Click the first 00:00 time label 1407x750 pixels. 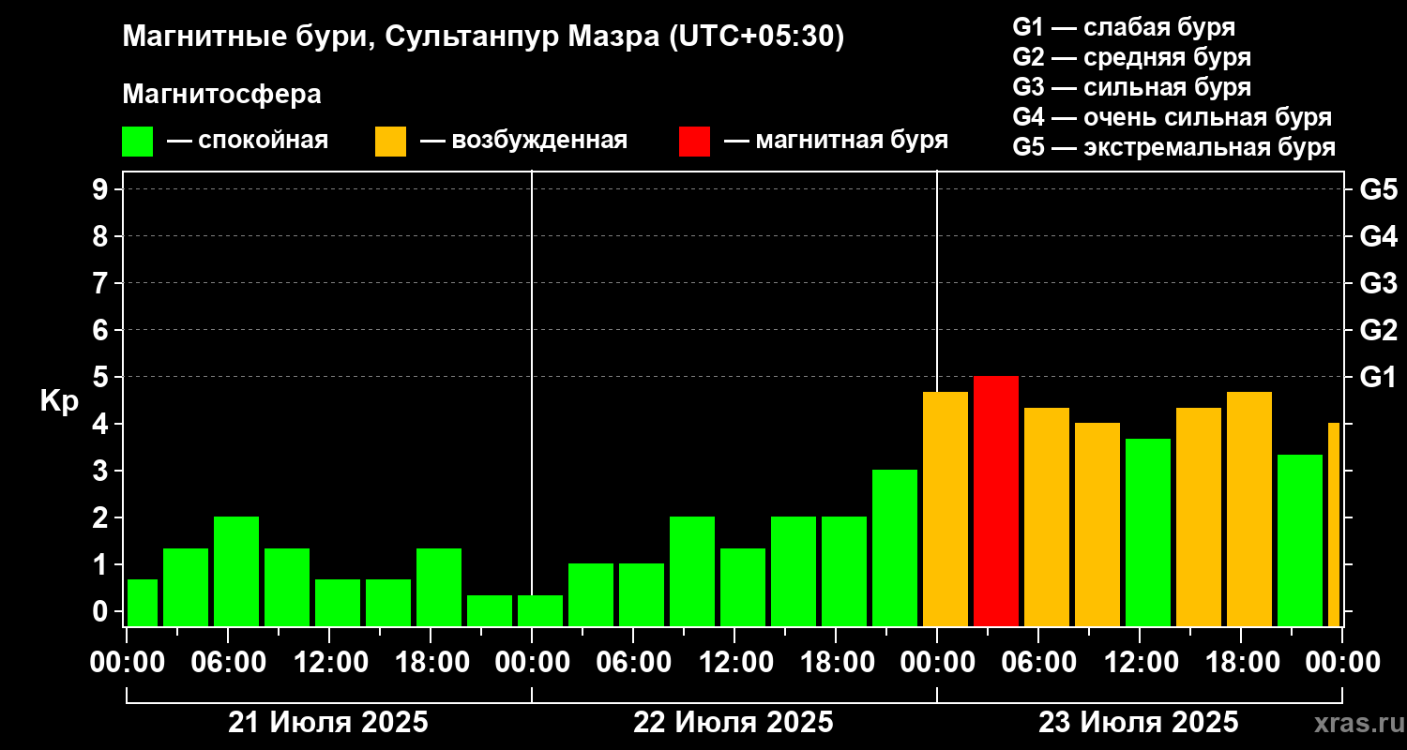(127, 663)
